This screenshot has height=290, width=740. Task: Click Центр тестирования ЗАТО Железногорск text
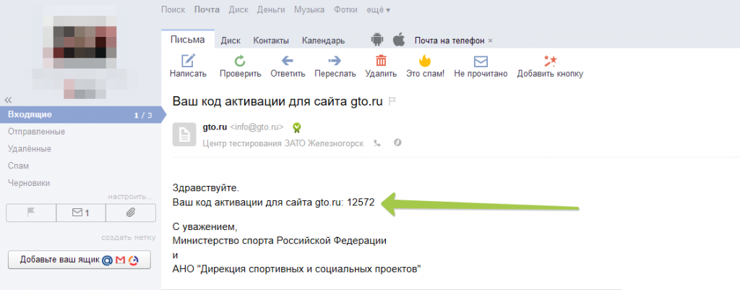(283, 143)
